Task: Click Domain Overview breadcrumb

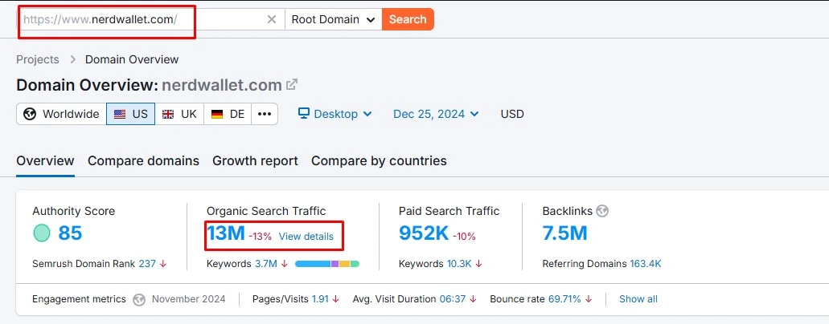Action: coord(132,59)
